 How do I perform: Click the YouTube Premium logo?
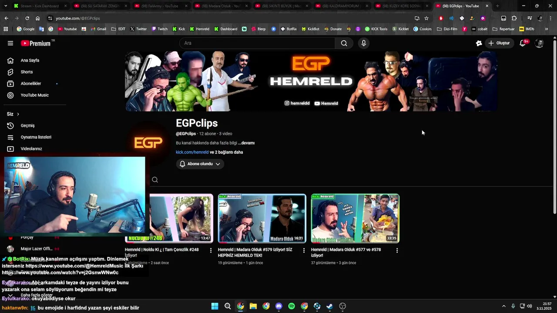tap(36, 43)
